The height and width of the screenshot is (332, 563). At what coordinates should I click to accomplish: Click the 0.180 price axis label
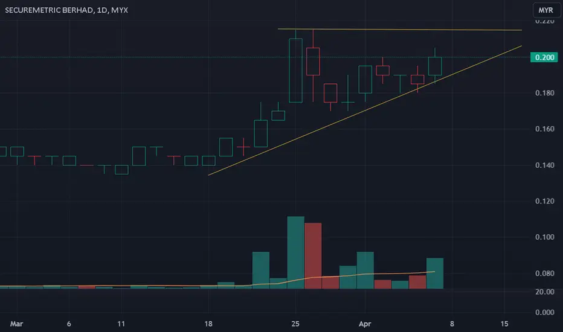545,93
